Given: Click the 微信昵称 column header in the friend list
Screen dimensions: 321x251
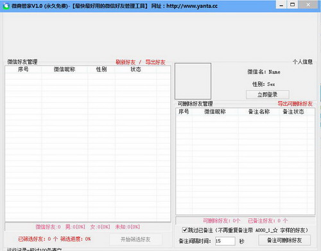Looking at the screenshot, I should coord(64,70).
